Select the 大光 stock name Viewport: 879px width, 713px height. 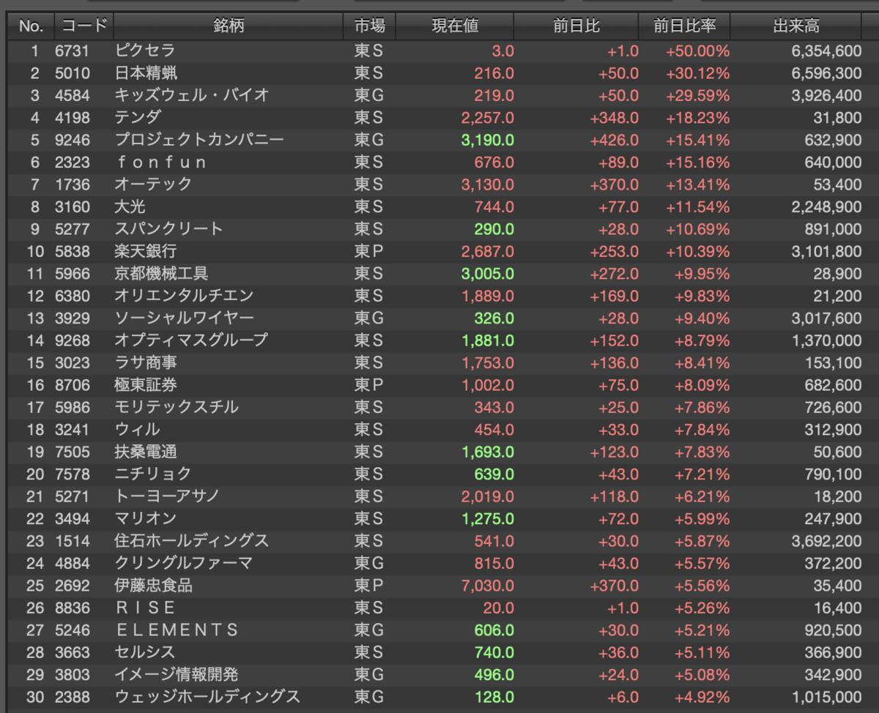130,207
